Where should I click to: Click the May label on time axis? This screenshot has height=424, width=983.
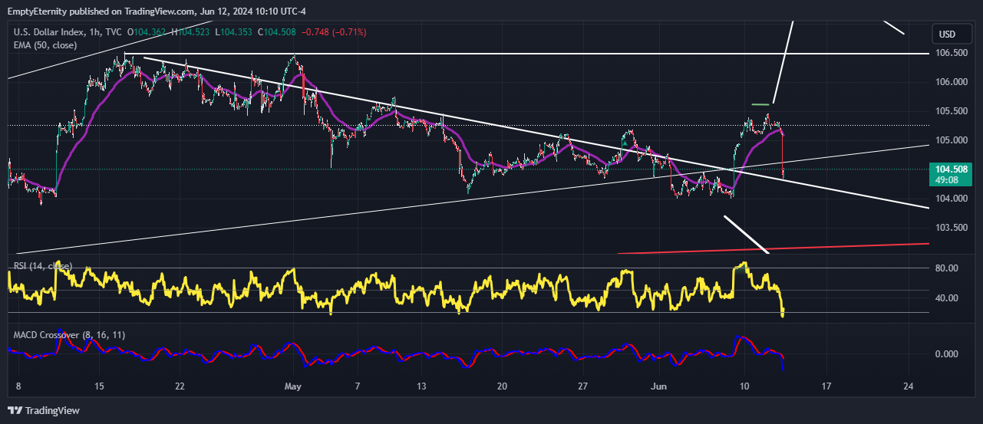(295, 386)
